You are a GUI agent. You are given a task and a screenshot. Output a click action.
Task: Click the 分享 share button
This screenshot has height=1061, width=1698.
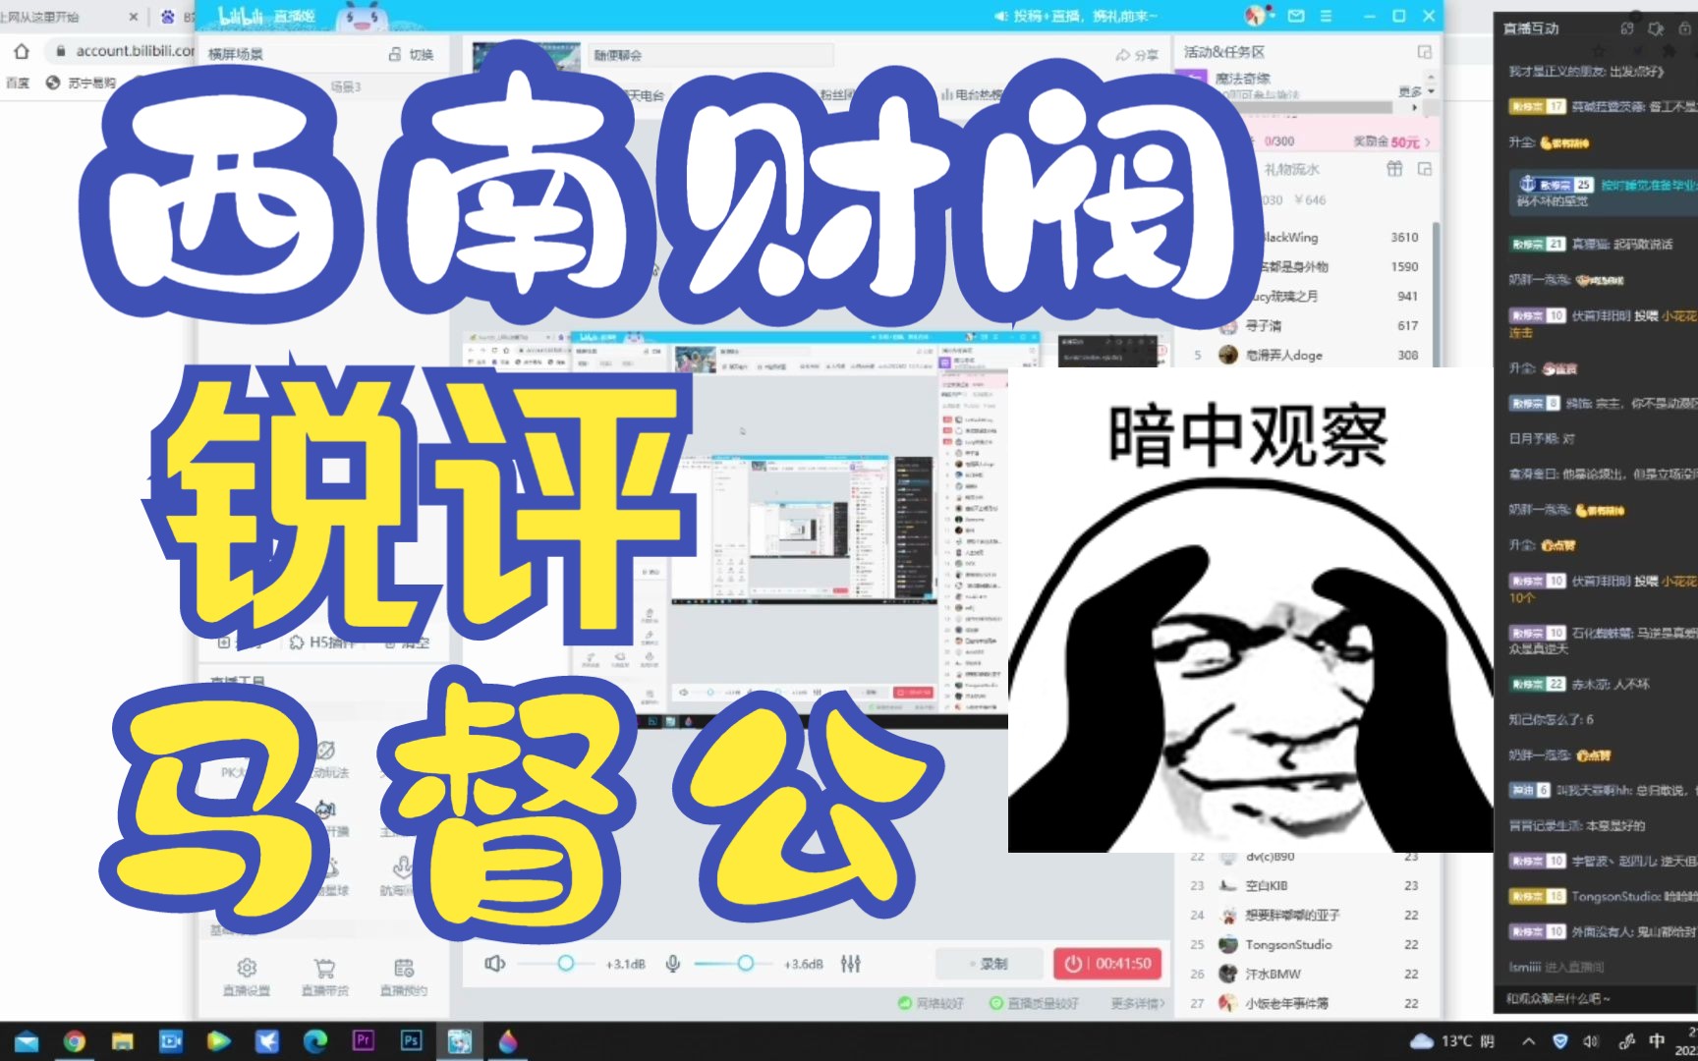(1137, 55)
